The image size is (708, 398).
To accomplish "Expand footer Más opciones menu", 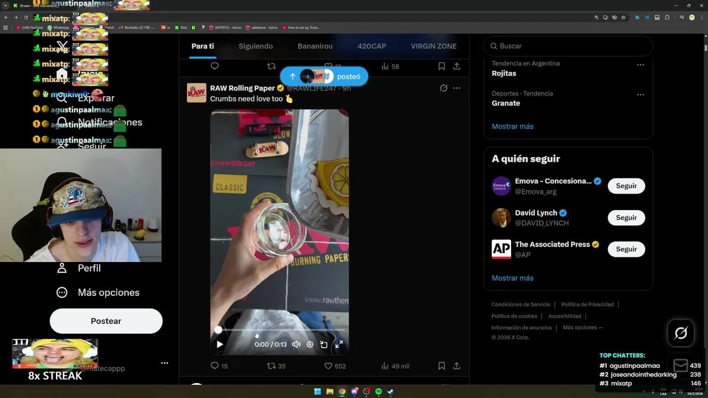I will [x=582, y=328].
